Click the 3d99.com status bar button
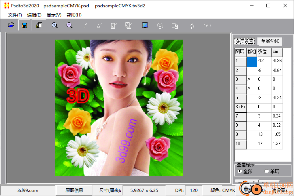Image resolution: width=294 pixels, height=196 pixels. click(28, 190)
